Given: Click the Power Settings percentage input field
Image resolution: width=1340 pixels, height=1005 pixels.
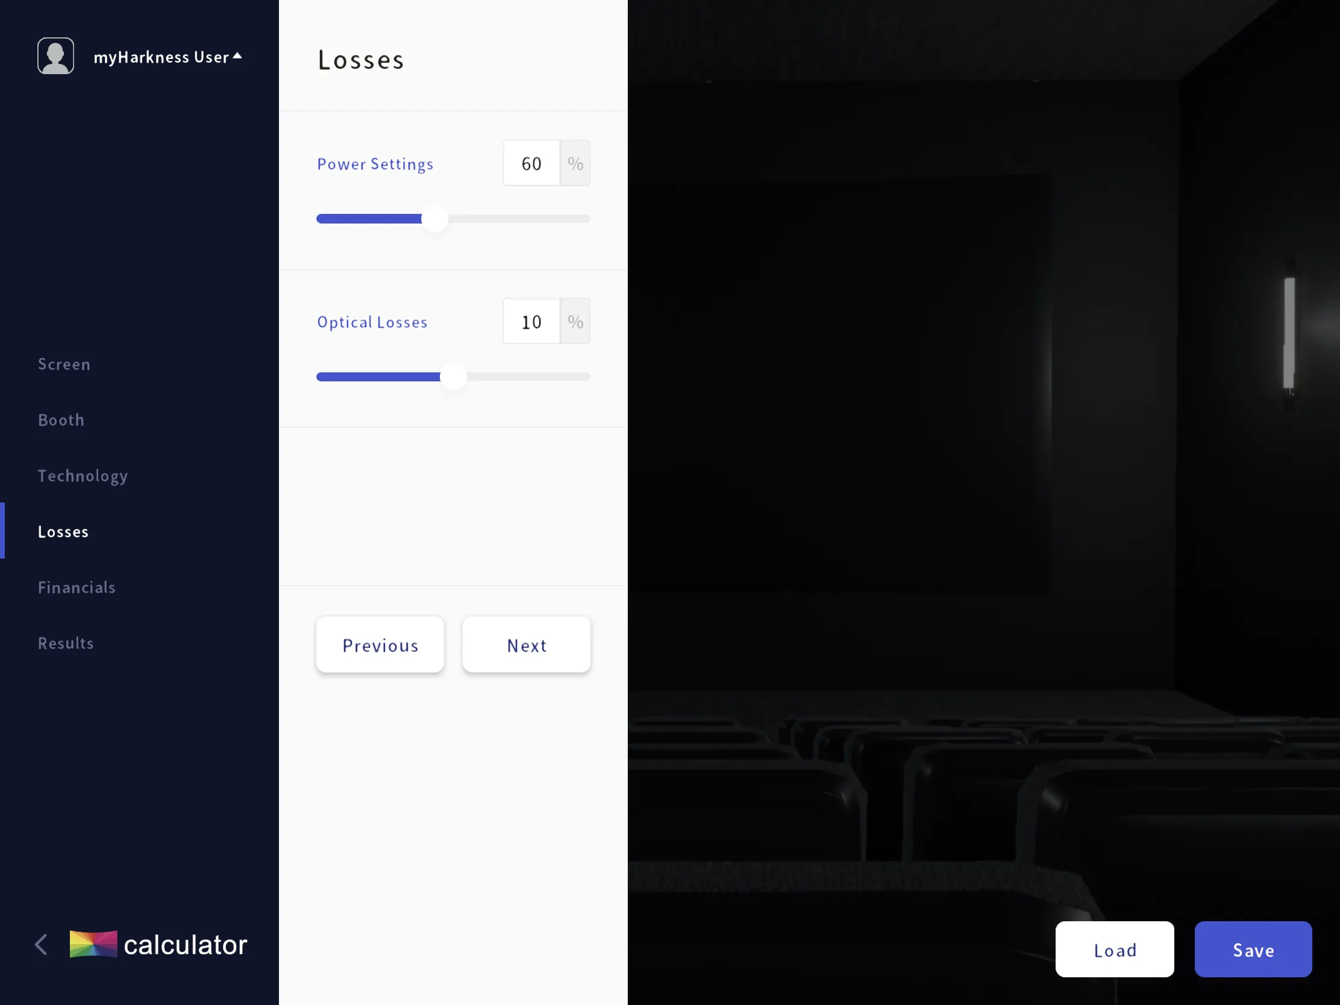Looking at the screenshot, I should pos(532,163).
